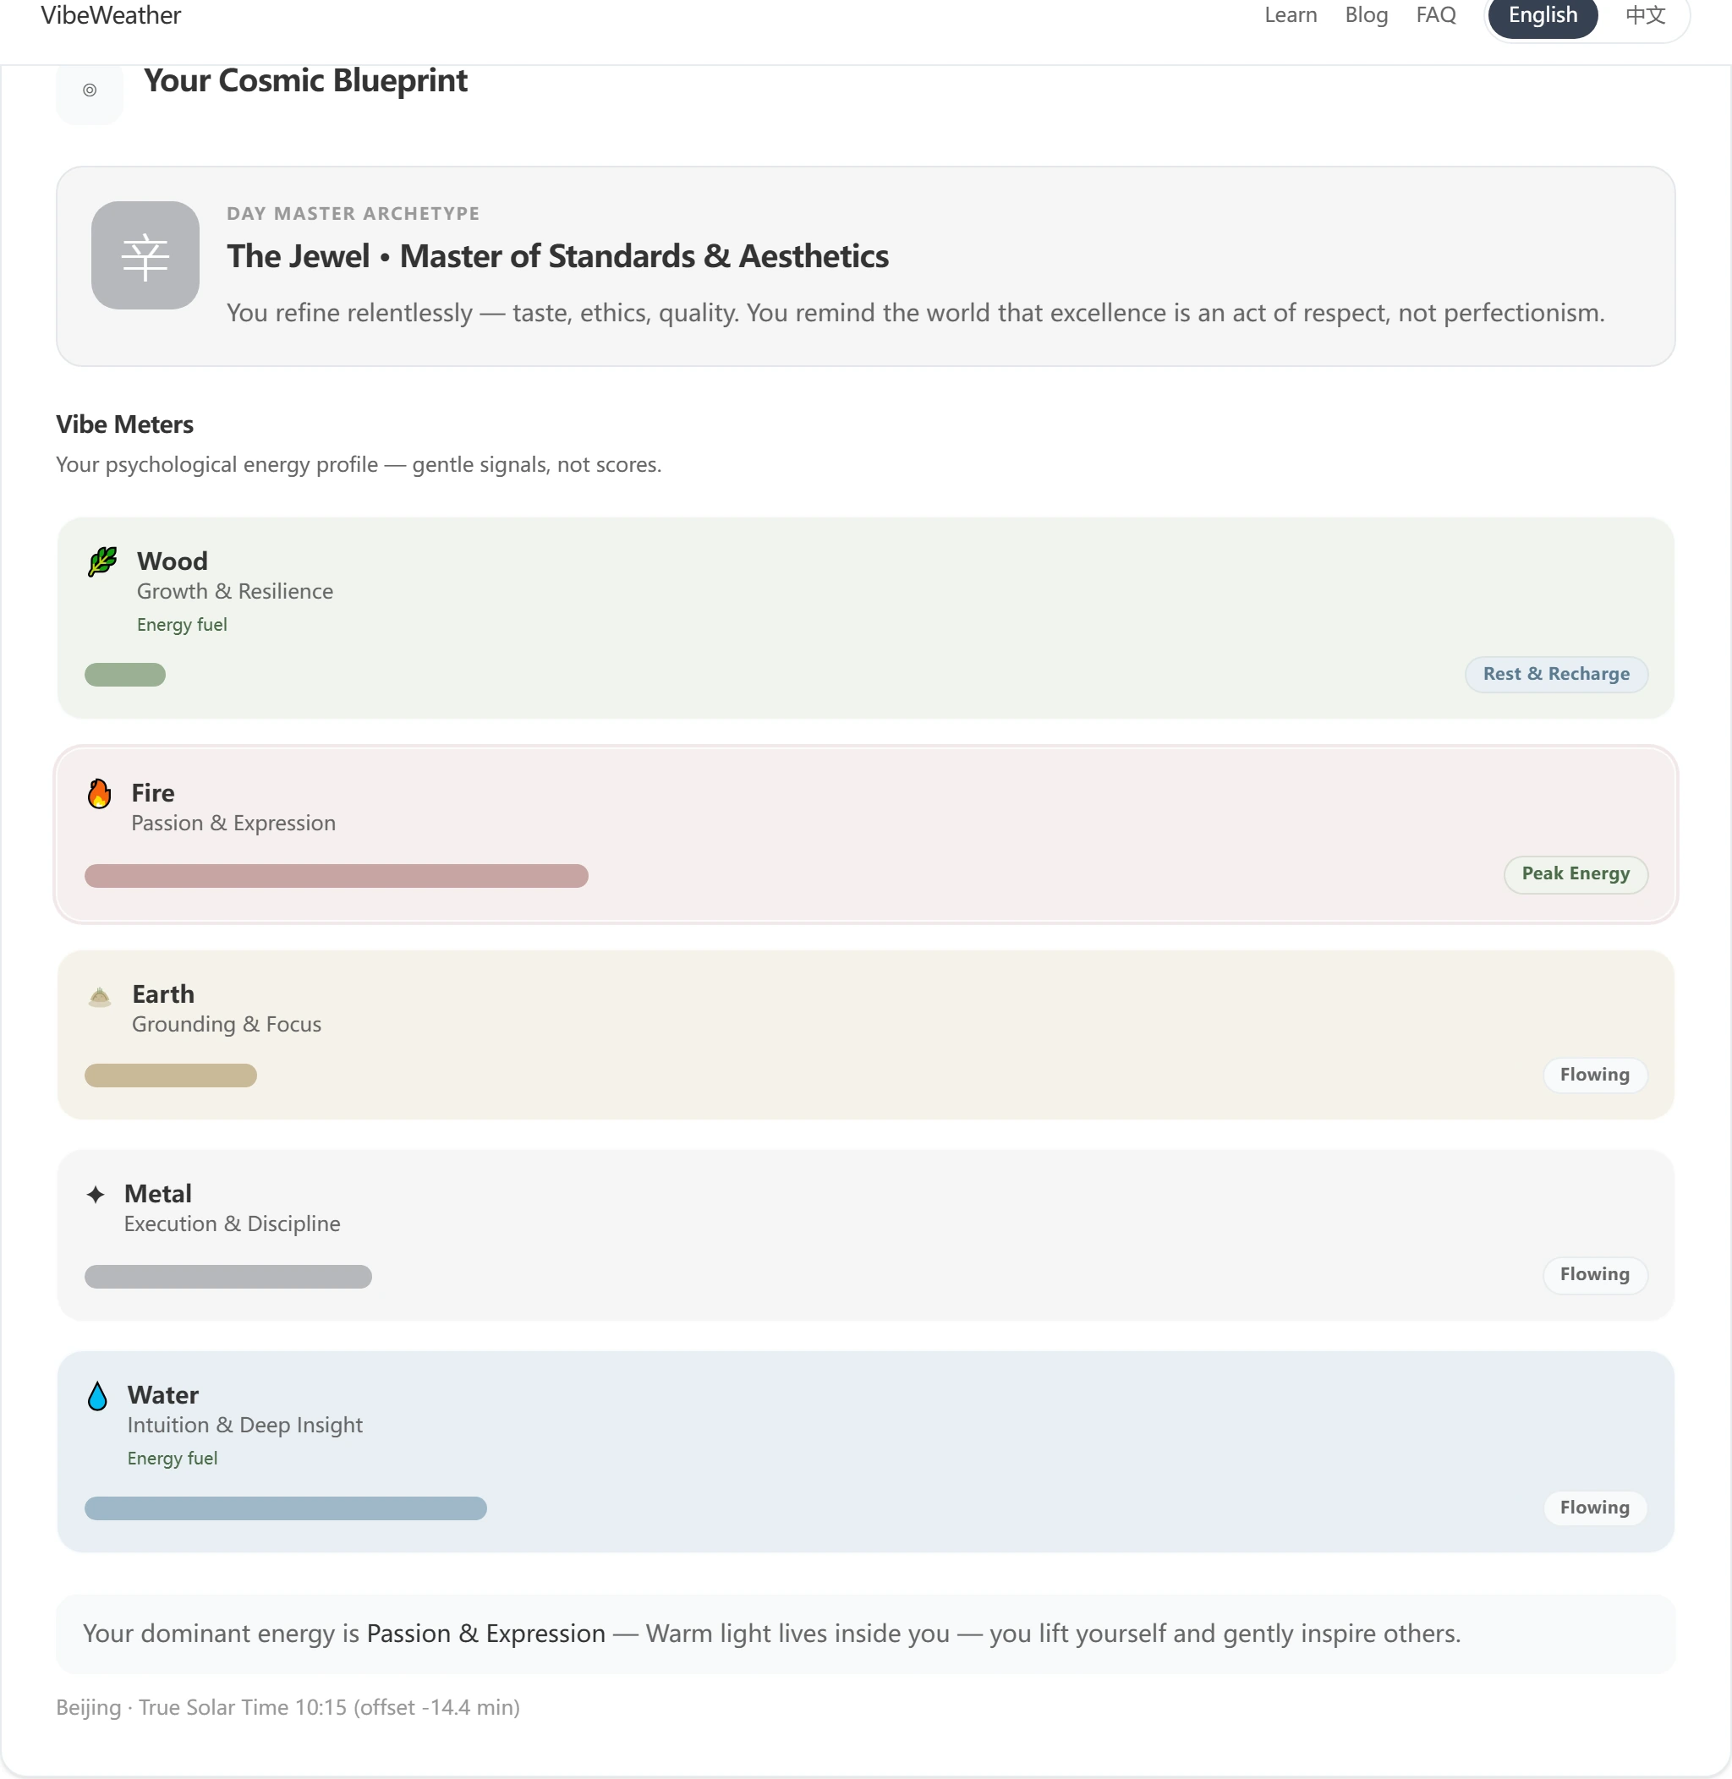The image size is (1732, 1779).
Task: Click the Fire energy meter bar
Action: (337, 876)
